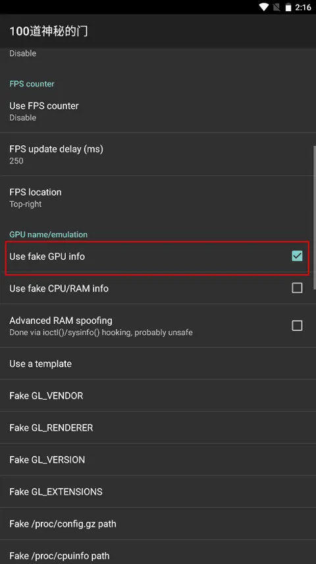The width and height of the screenshot is (316, 564).
Task: Enable Use fake CPU/RAM info checkbox
Action: coord(297,288)
